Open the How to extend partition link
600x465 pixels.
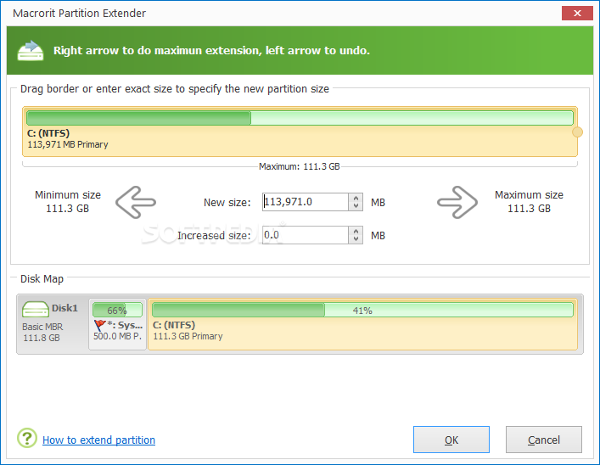pos(98,440)
